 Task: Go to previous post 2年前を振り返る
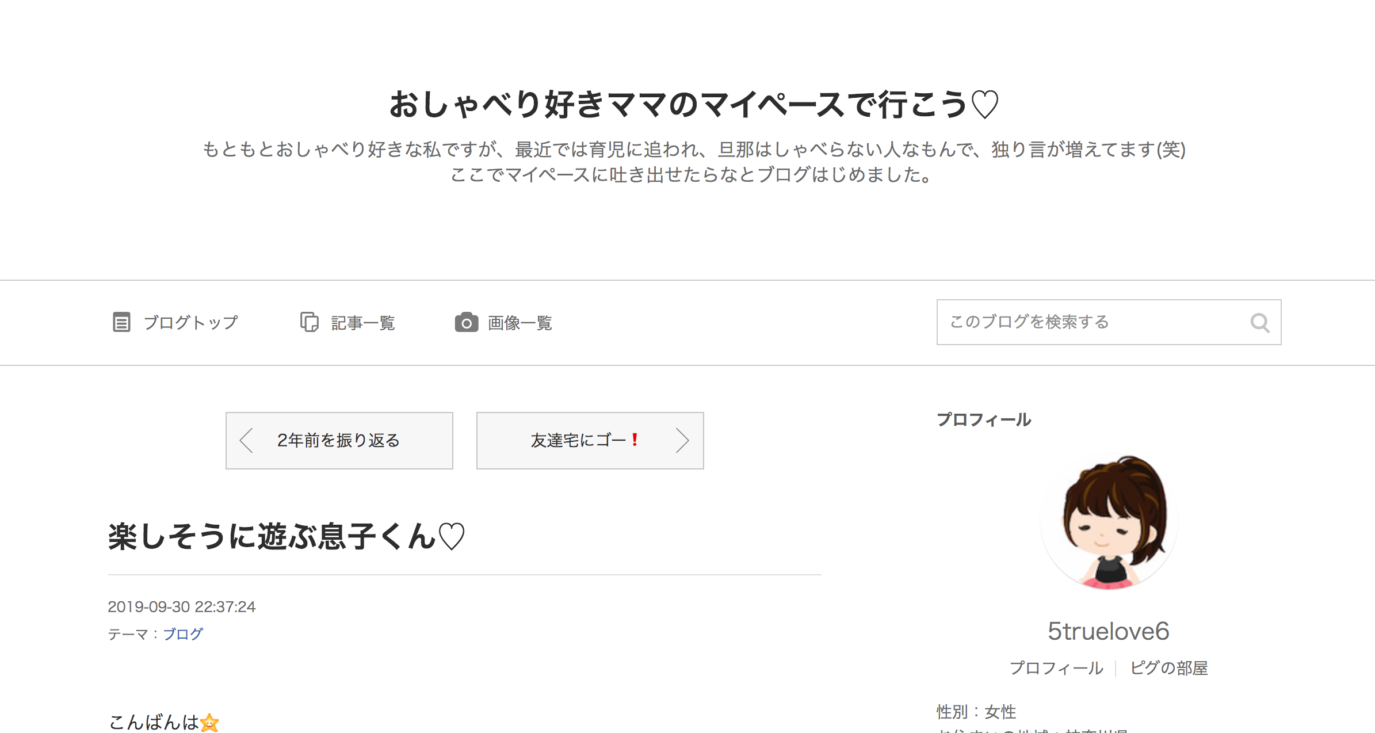click(339, 441)
